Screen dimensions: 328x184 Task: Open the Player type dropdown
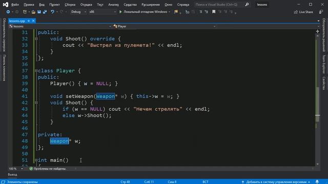click(214, 26)
